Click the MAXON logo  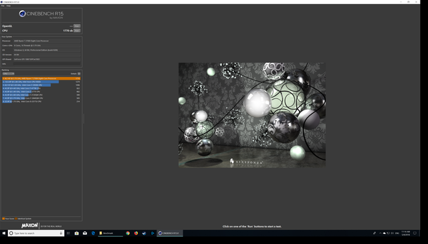pos(29,225)
